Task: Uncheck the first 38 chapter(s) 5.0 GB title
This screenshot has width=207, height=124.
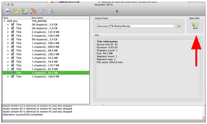Action: click(x=12, y=25)
